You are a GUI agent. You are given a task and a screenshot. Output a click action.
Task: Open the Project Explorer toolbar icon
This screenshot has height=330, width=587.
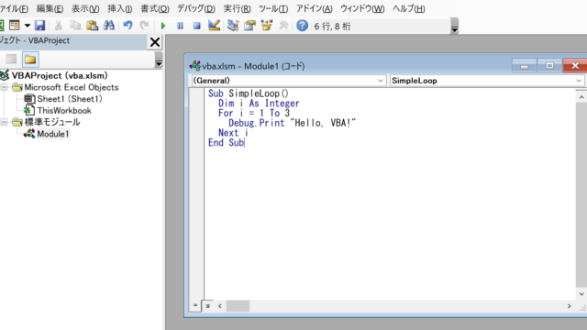coord(233,26)
